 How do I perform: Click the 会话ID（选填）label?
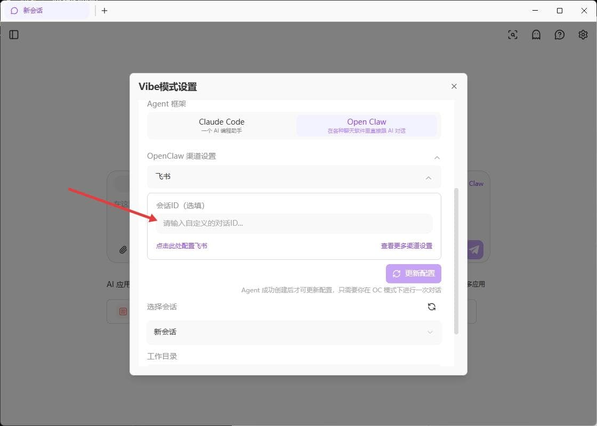(181, 206)
